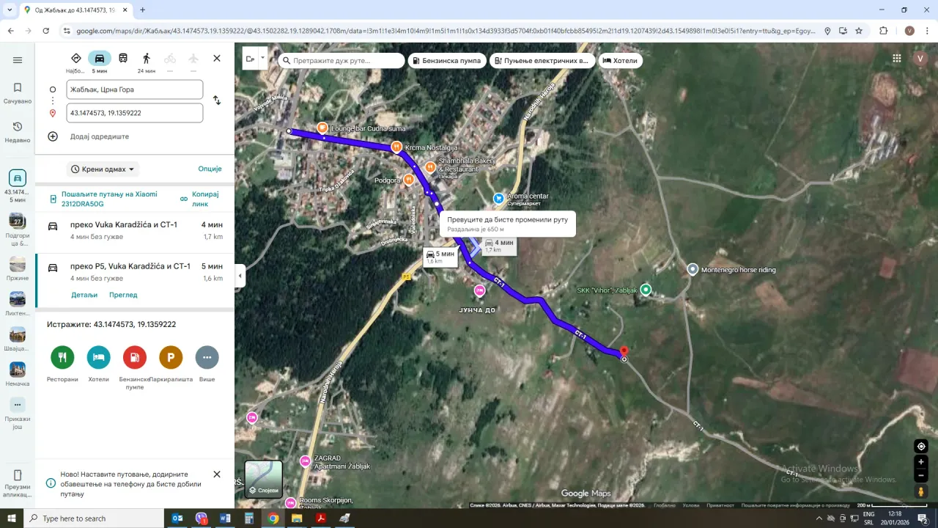Select 4 min alternate route label
938x528 pixels.
[499, 246]
